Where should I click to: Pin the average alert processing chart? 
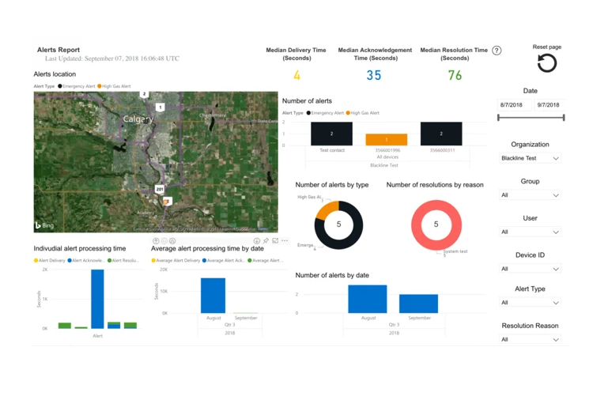click(266, 241)
